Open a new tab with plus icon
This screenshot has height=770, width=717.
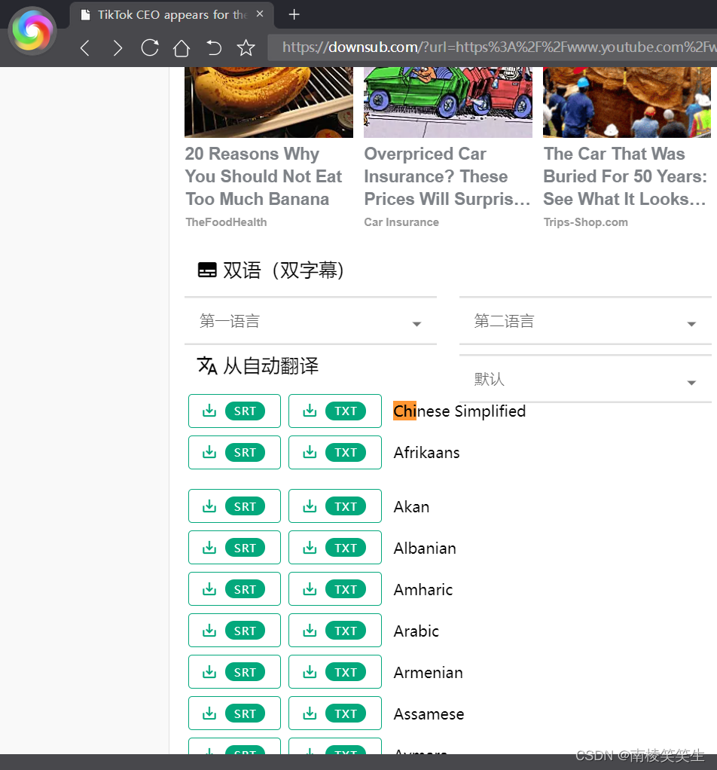pos(294,14)
